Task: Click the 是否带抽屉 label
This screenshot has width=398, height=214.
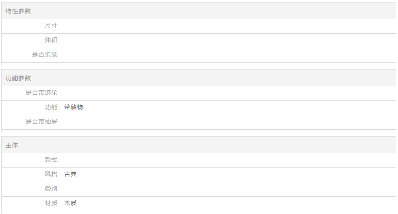Action: click(x=41, y=122)
